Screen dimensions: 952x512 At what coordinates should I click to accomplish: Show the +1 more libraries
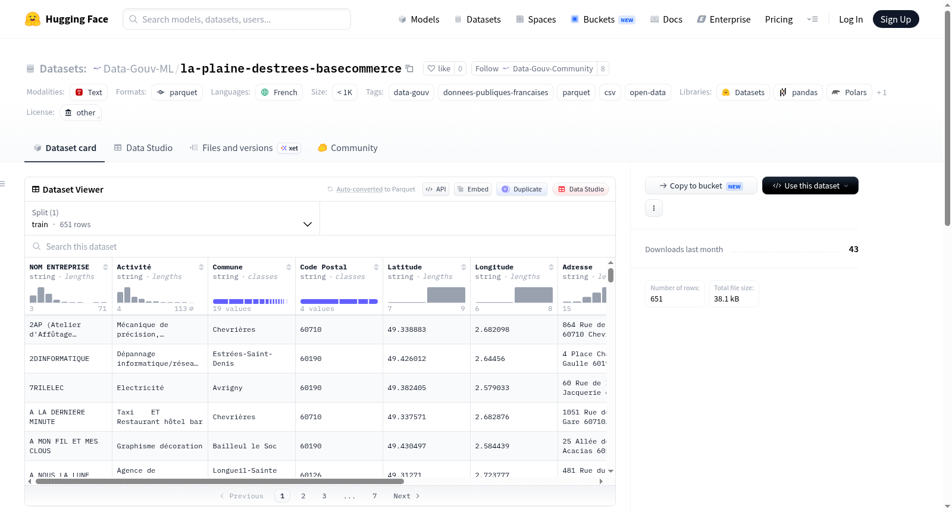[881, 92]
